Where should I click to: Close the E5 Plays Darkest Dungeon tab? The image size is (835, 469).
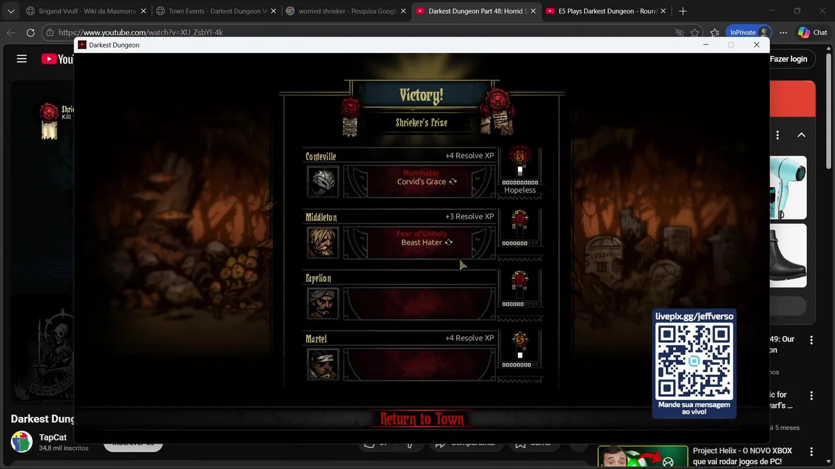[x=663, y=11]
